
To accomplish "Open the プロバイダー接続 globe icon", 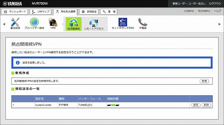I will pyautogui.click(x=34, y=24).
